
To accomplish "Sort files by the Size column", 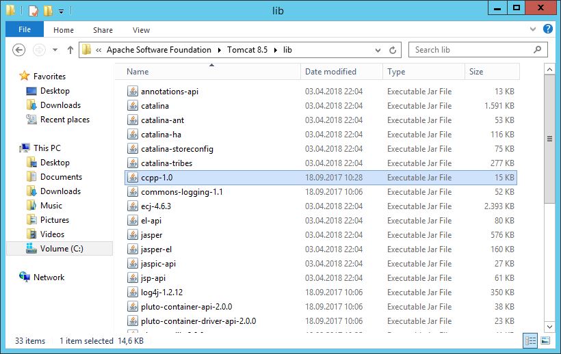I will click(x=493, y=72).
